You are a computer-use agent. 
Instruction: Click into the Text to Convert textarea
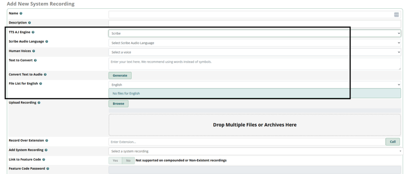255,64
